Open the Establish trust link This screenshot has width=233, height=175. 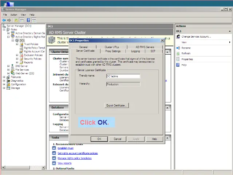tap(66, 148)
